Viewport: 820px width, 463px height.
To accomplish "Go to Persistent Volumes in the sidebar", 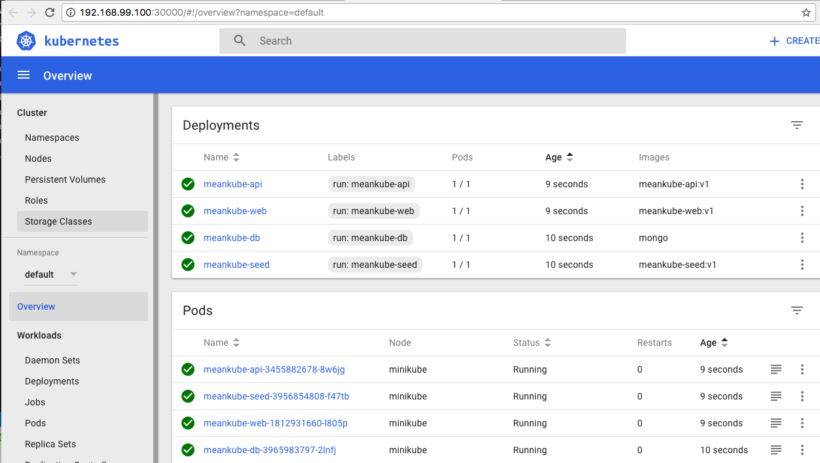I will (x=65, y=179).
